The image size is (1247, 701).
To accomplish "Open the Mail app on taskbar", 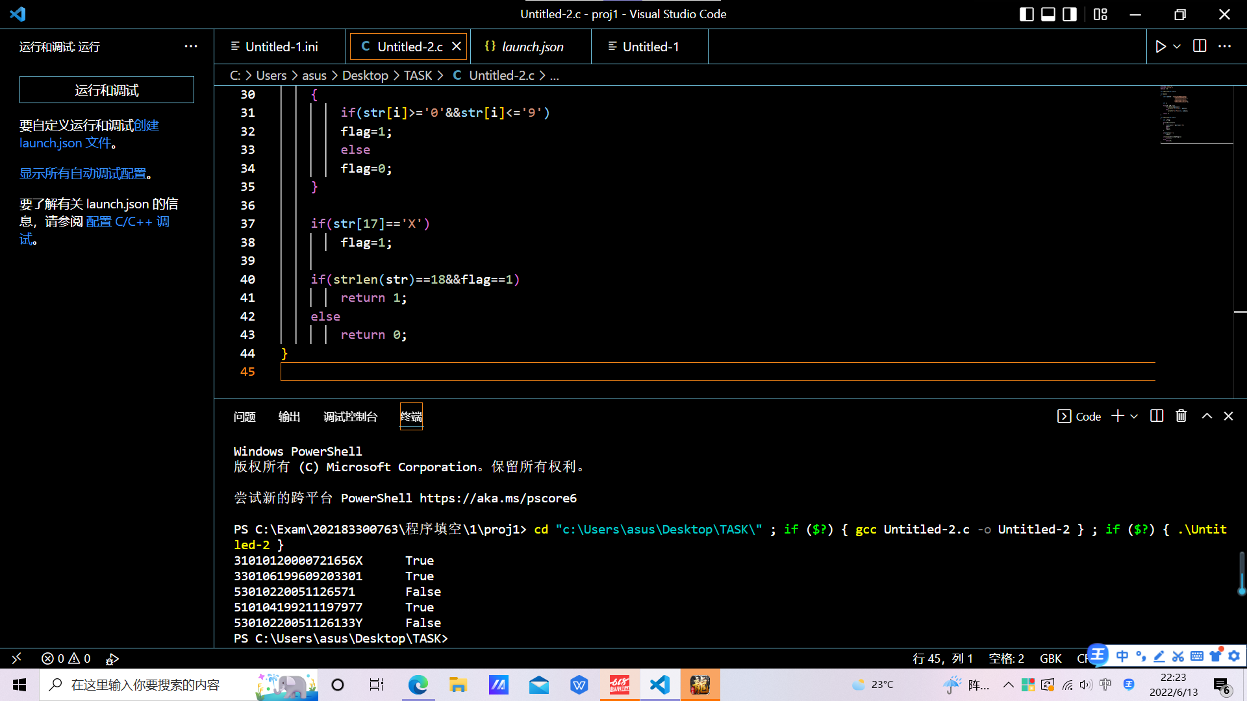I will (x=538, y=685).
